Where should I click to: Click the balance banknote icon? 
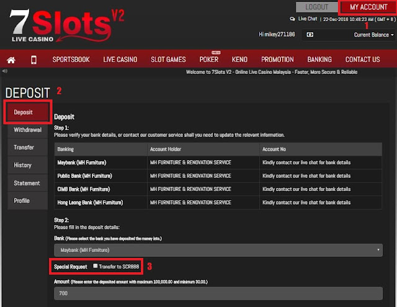(310, 34)
